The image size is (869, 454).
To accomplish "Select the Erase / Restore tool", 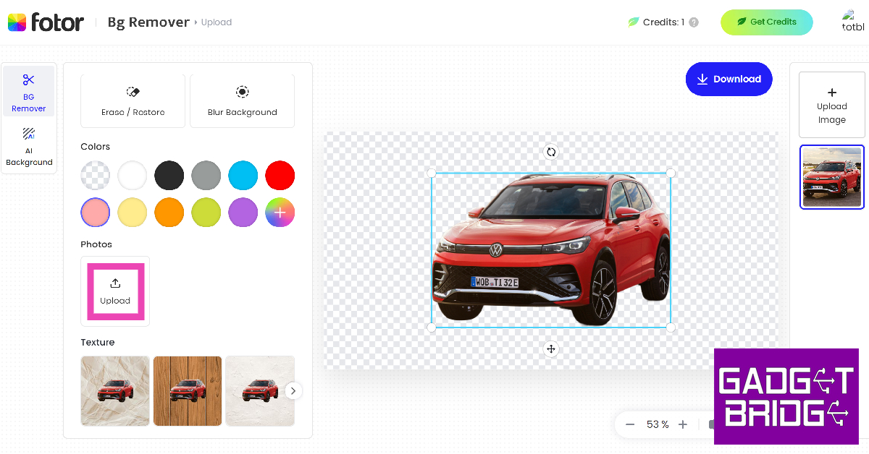I will 133,101.
